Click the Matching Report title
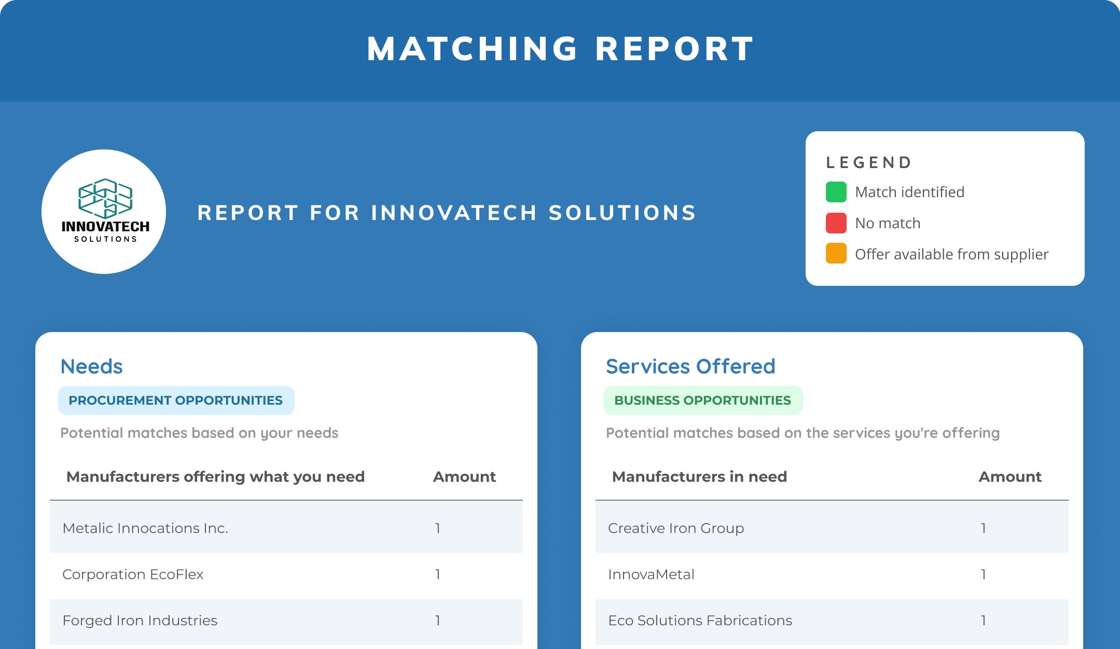Viewport: 1120px width, 649px height. pos(560,49)
